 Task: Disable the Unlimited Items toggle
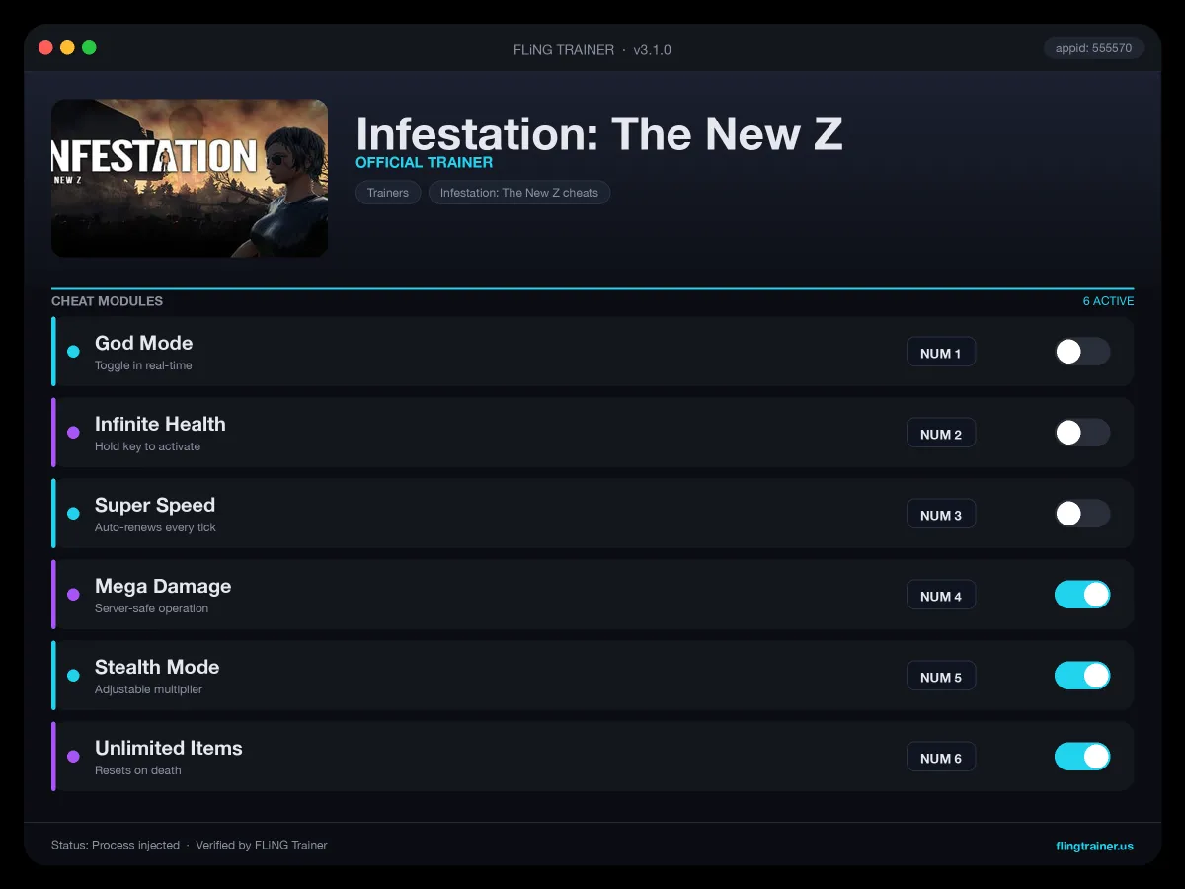point(1082,757)
